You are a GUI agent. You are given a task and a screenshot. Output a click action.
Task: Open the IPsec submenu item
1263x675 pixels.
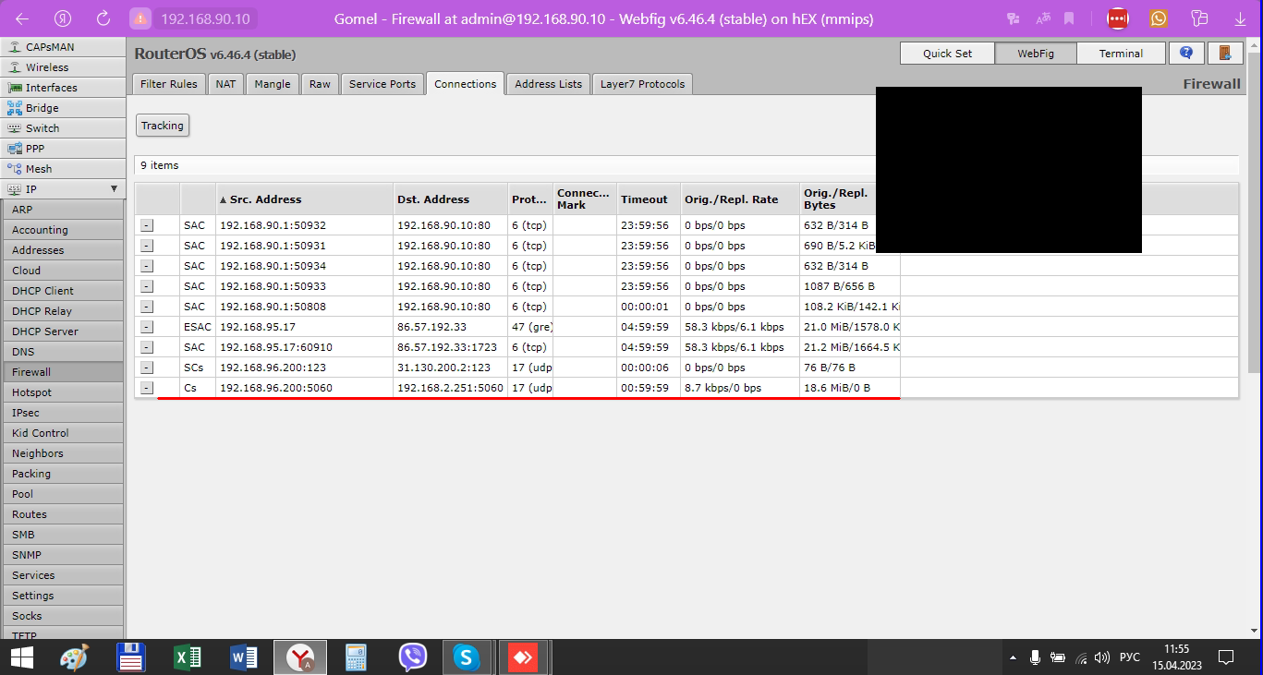[63, 413]
